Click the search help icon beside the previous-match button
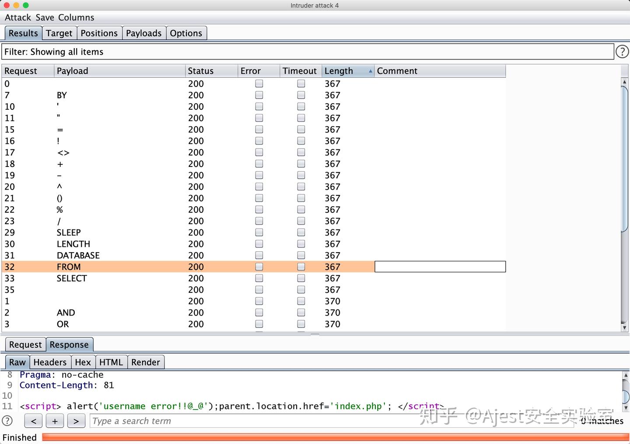This screenshot has width=630, height=444. (7, 420)
